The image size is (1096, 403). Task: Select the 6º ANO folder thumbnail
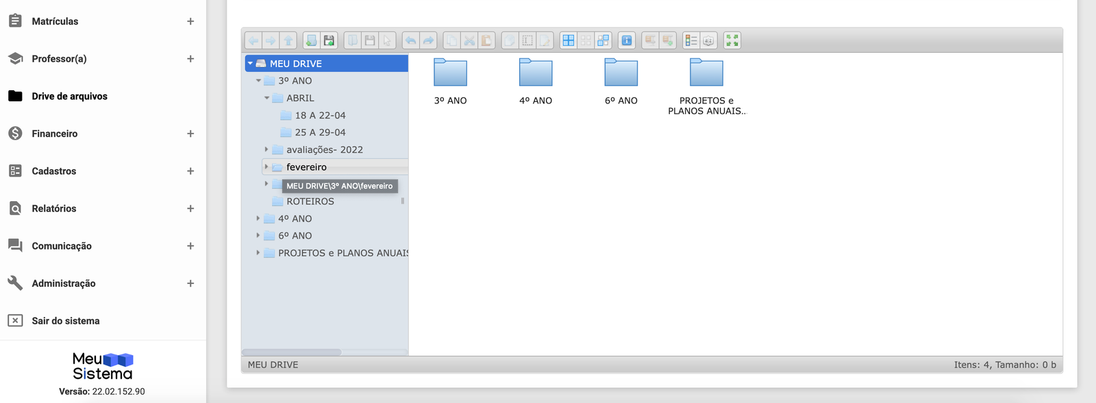pos(621,73)
